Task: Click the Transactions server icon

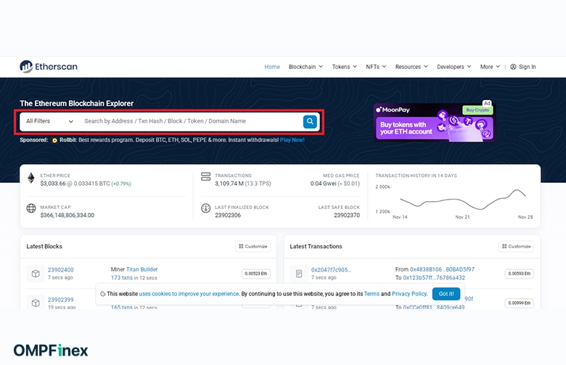Action: coord(205,178)
